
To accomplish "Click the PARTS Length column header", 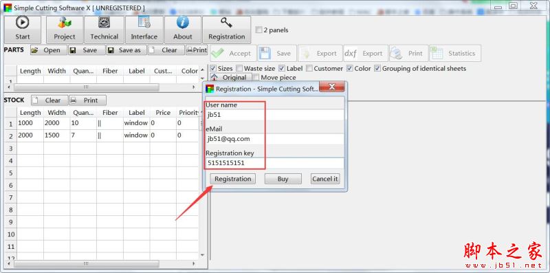I will (x=30, y=71).
